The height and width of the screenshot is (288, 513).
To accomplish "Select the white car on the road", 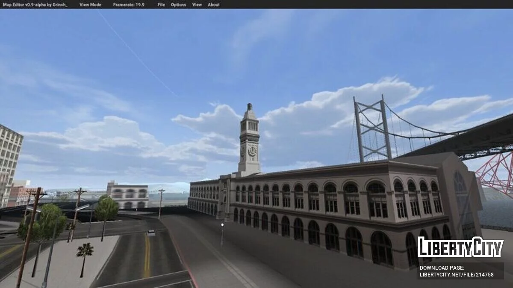I will click(x=151, y=233).
